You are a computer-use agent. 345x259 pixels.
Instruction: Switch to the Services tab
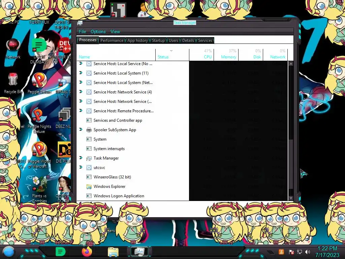(205, 40)
